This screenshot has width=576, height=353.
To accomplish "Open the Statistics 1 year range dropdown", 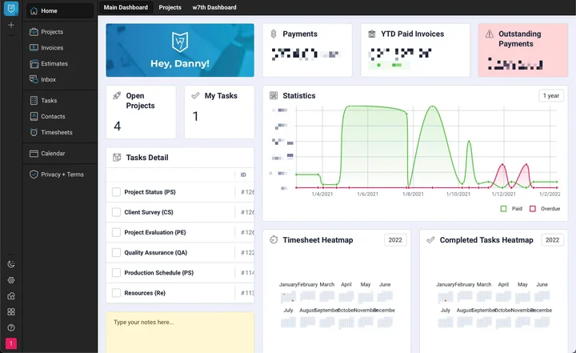I will [x=551, y=95].
